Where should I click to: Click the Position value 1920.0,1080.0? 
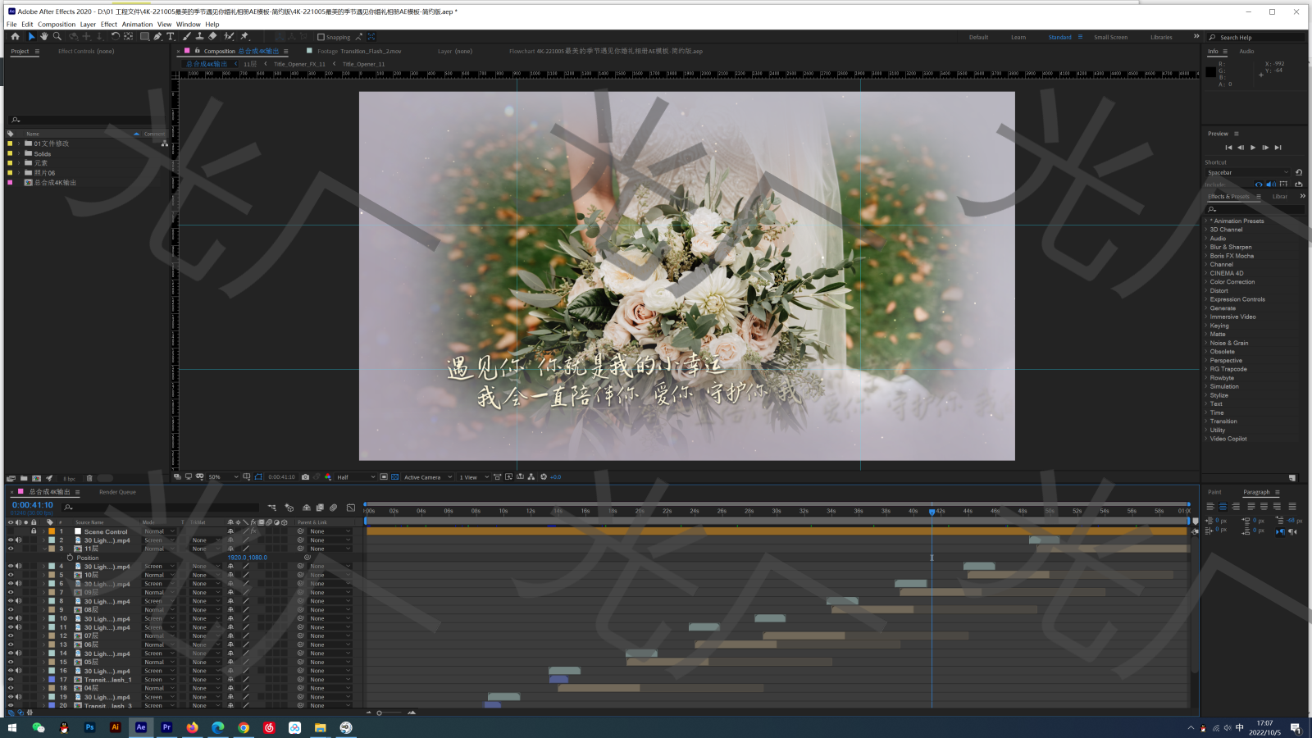[x=247, y=558]
